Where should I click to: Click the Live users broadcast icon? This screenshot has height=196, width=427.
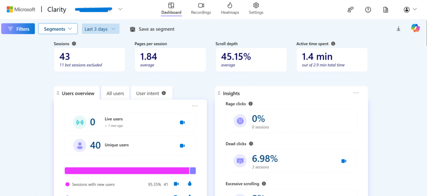80,122
